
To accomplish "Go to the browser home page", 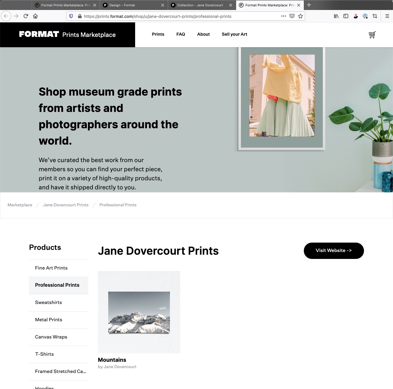I will pos(35,16).
